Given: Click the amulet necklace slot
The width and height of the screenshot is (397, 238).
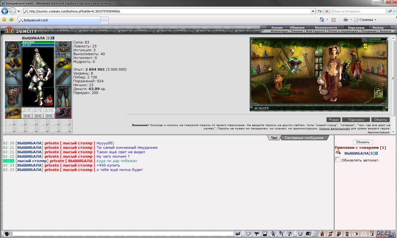Looking at the screenshot, I should (63, 49).
